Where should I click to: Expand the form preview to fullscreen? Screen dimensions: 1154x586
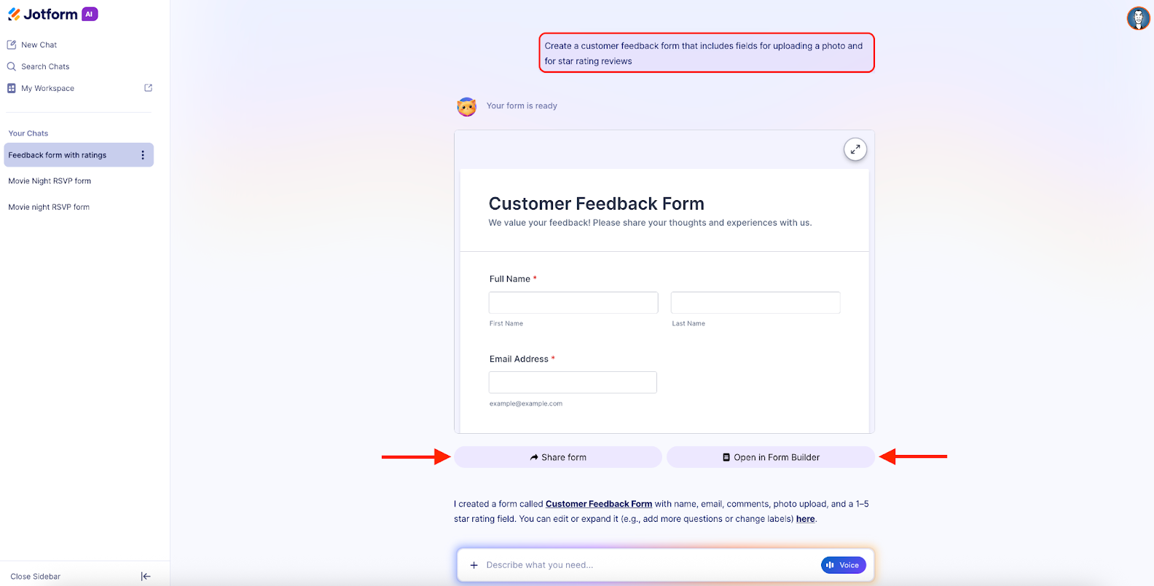coord(855,149)
